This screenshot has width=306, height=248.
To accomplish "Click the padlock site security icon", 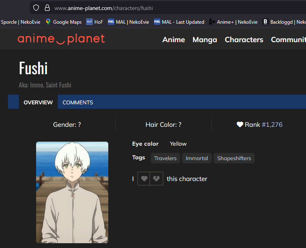I will tap(47, 8).
